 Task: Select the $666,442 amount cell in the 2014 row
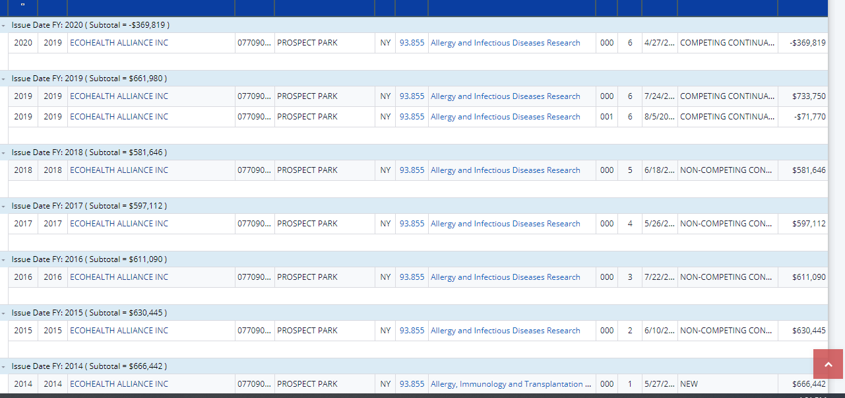pyautogui.click(x=803, y=384)
